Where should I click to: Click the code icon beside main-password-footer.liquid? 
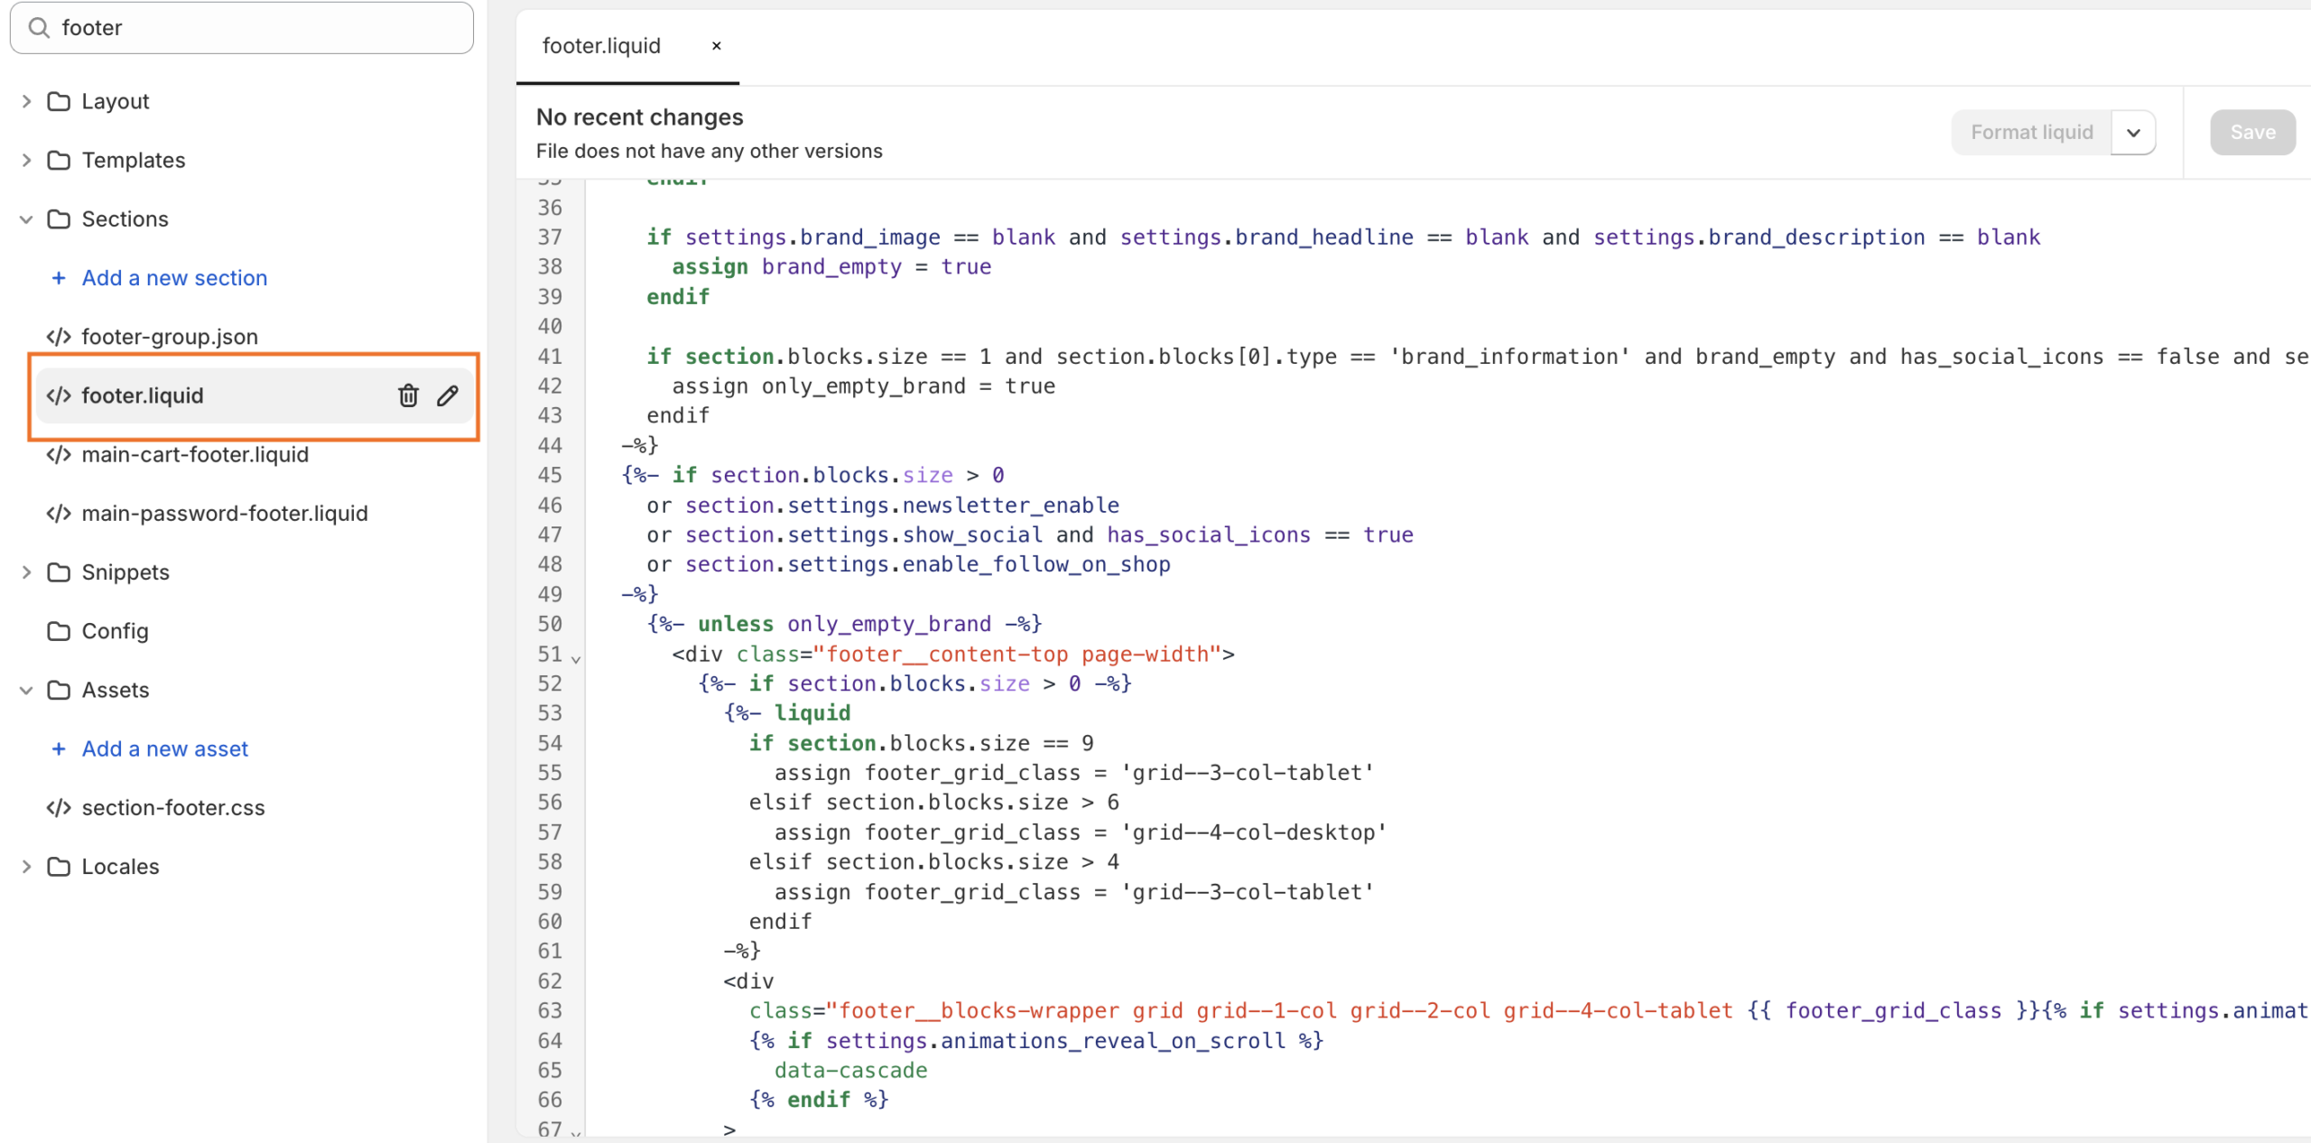coord(59,514)
